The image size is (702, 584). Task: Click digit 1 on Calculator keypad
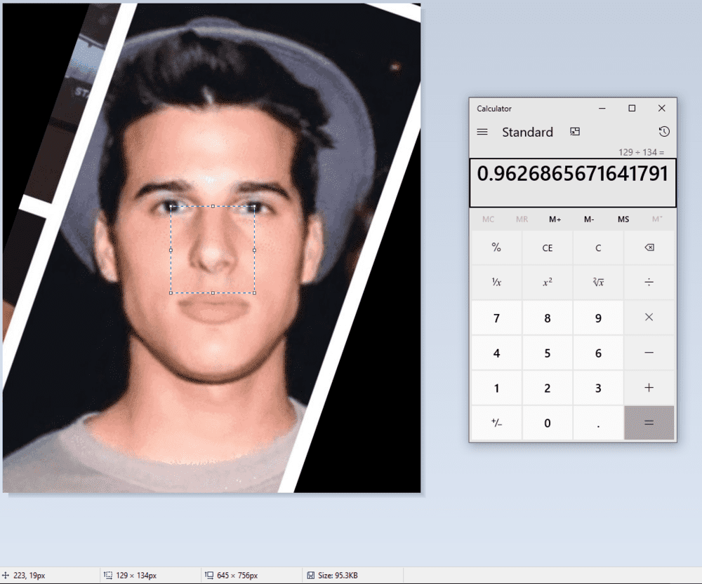(496, 388)
